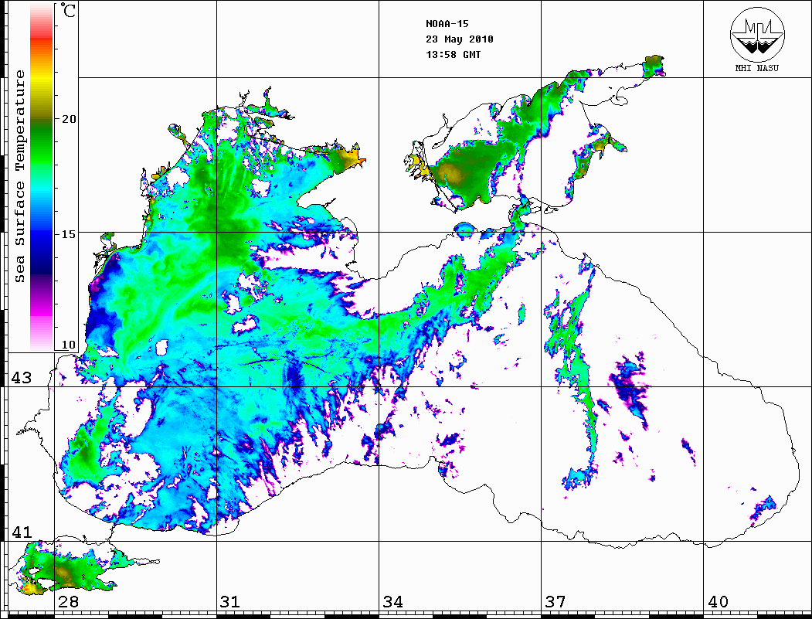Click the latitude label '41'

click(22, 532)
